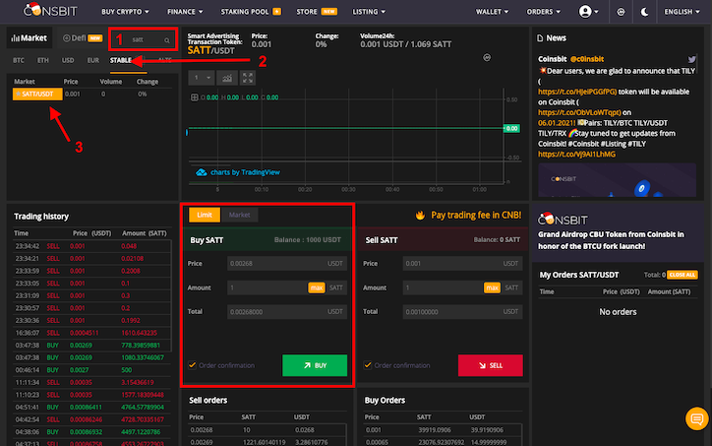
Task: Switch to the Market tab
Action: coord(30,38)
